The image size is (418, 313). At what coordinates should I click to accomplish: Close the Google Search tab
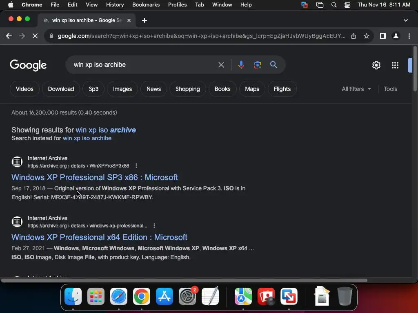tap(129, 20)
